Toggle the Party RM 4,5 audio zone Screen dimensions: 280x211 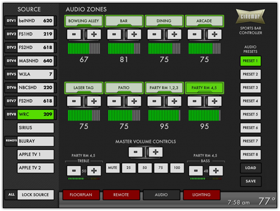point(204,88)
